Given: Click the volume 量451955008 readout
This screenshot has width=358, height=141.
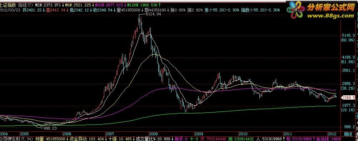Looking at the screenshot, I should pyautogui.click(x=128, y=10).
